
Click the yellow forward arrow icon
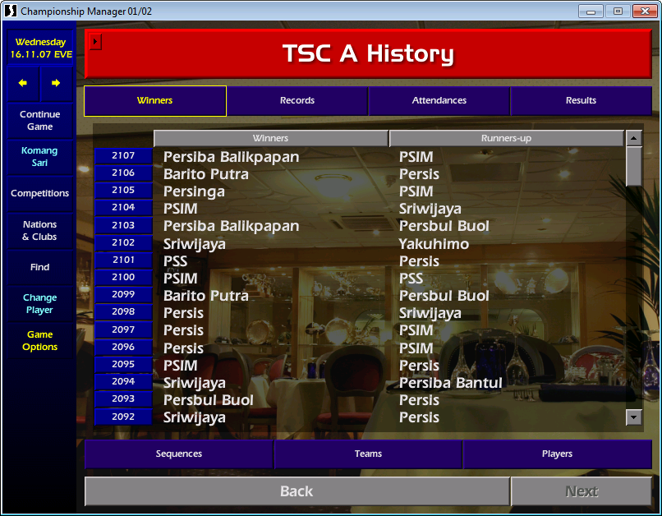pos(56,83)
